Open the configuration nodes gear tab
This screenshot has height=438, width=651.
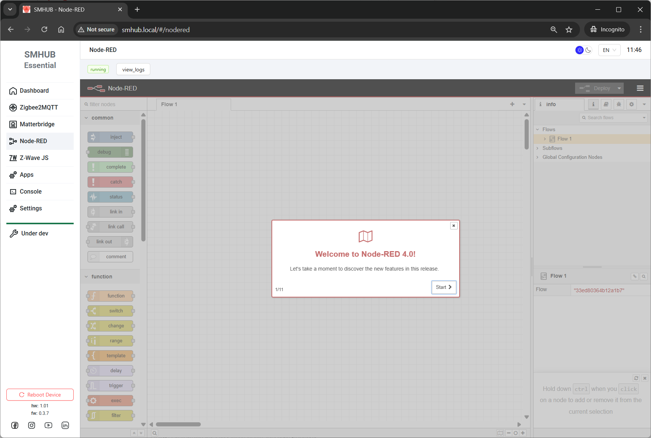[x=632, y=104]
